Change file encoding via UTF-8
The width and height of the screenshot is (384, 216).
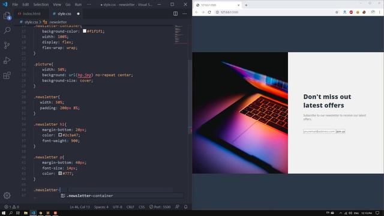pos(118,207)
